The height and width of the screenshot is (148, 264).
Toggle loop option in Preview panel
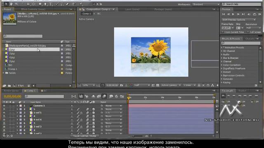pos(255,14)
